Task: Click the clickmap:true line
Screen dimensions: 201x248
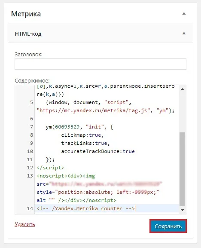Action: point(82,135)
